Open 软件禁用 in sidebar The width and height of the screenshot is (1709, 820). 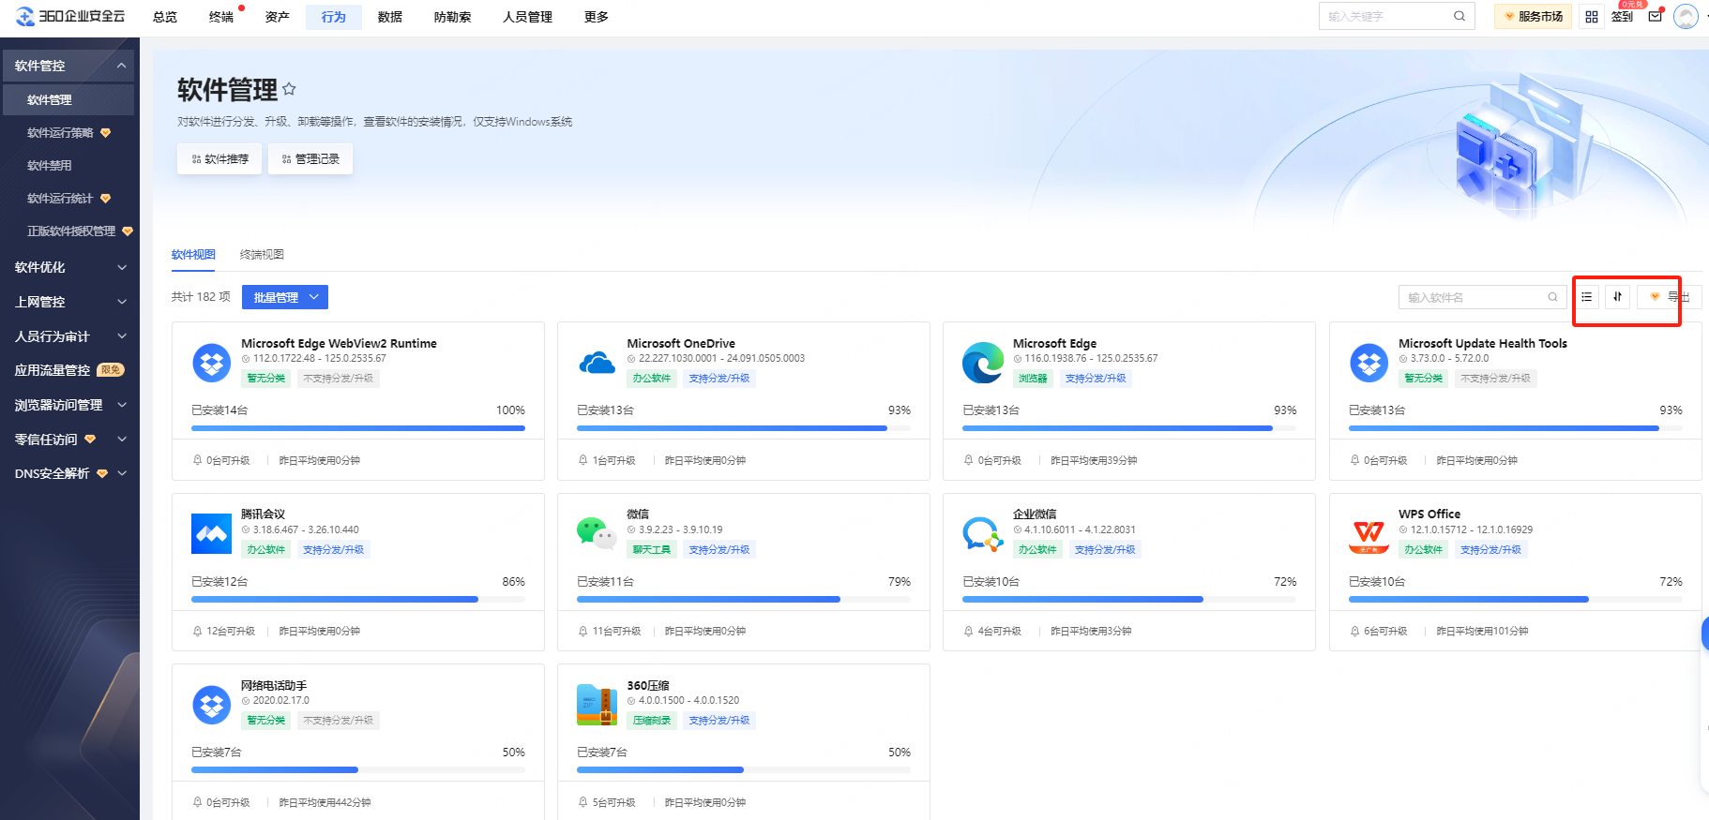click(x=50, y=166)
